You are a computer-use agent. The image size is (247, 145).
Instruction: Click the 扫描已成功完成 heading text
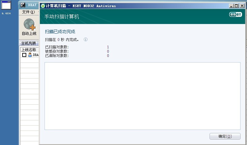pyautogui.click(x=60, y=32)
